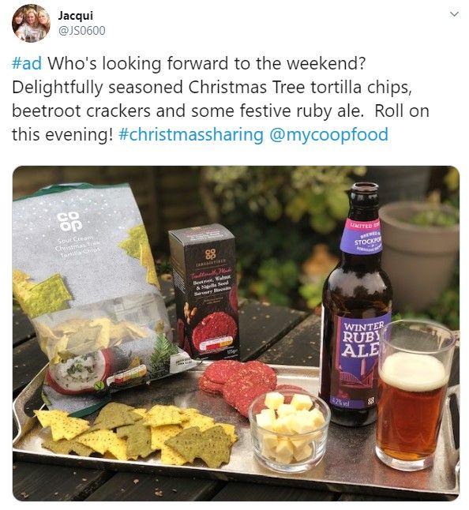Click the Co-op logo on black biscuit box
Screen dimensions: 469x510
coord(211,254)
